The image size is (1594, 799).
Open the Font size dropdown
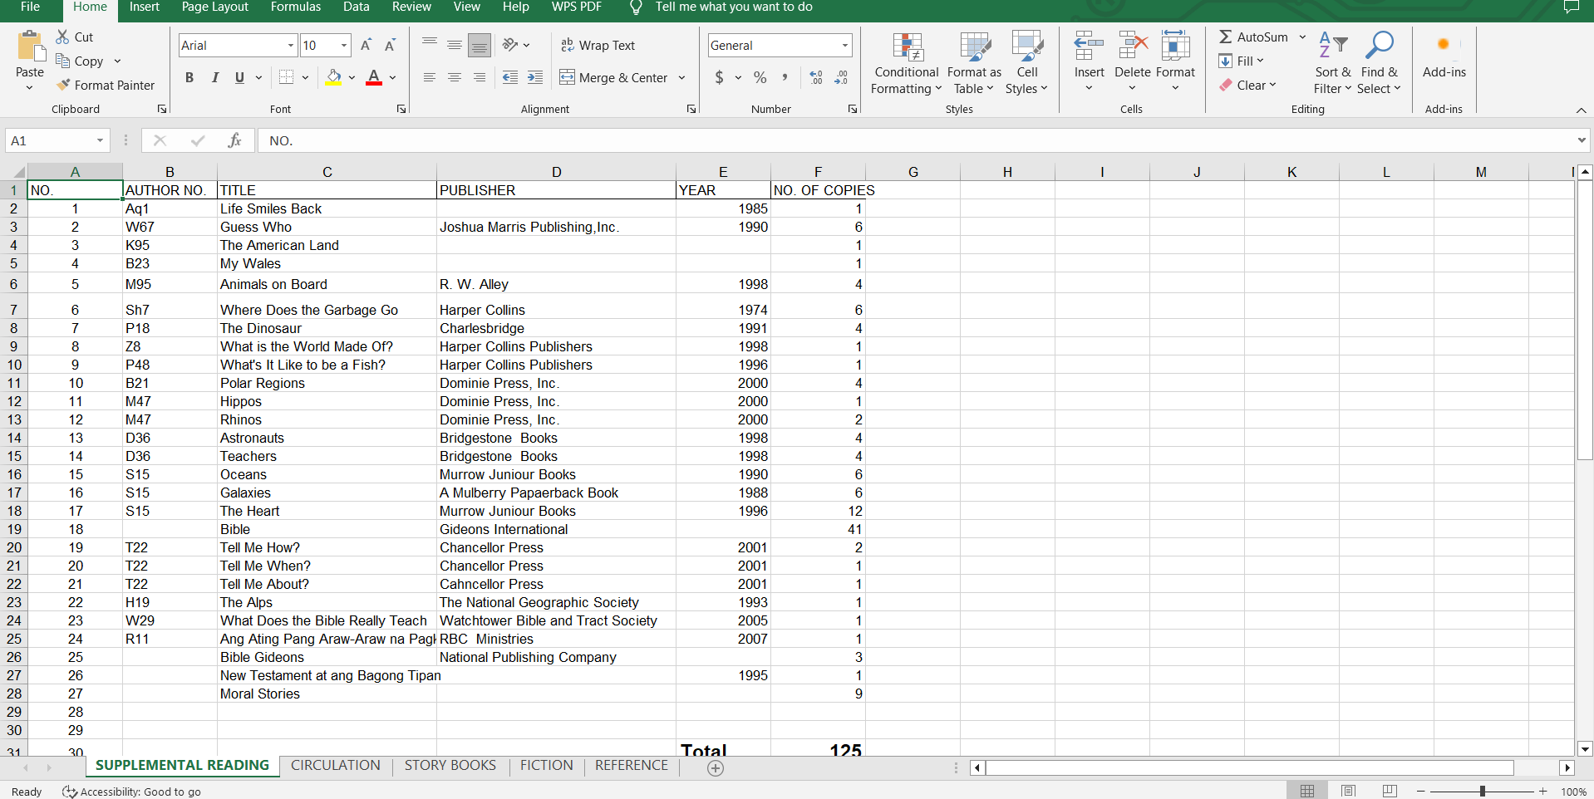[x=344, y=45]
